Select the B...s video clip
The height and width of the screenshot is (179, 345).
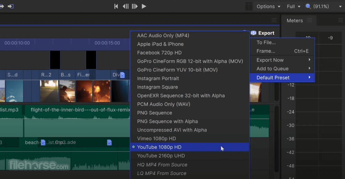(67, 86)
